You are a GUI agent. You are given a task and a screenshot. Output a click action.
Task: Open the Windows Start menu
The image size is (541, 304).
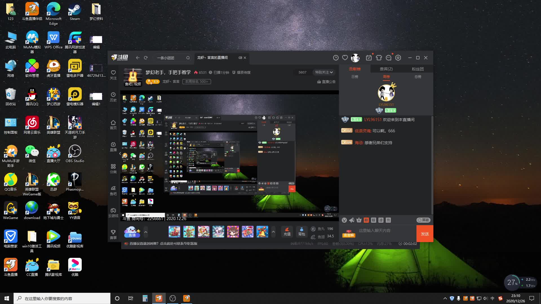[7, 298]
